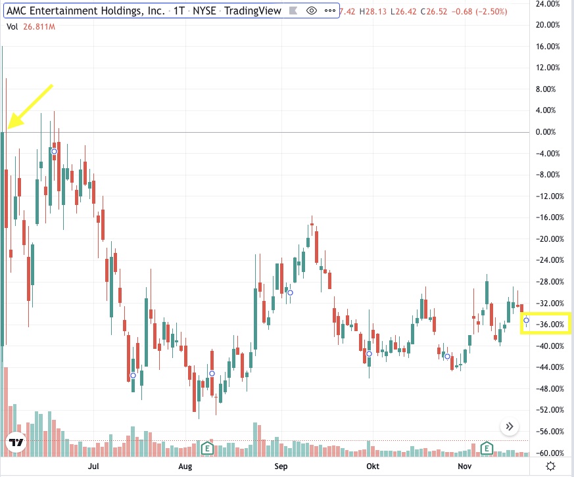The image size is (574, 477).
Task: Toggle chart visibility eye icon in legend
Action: click(311, 11)
